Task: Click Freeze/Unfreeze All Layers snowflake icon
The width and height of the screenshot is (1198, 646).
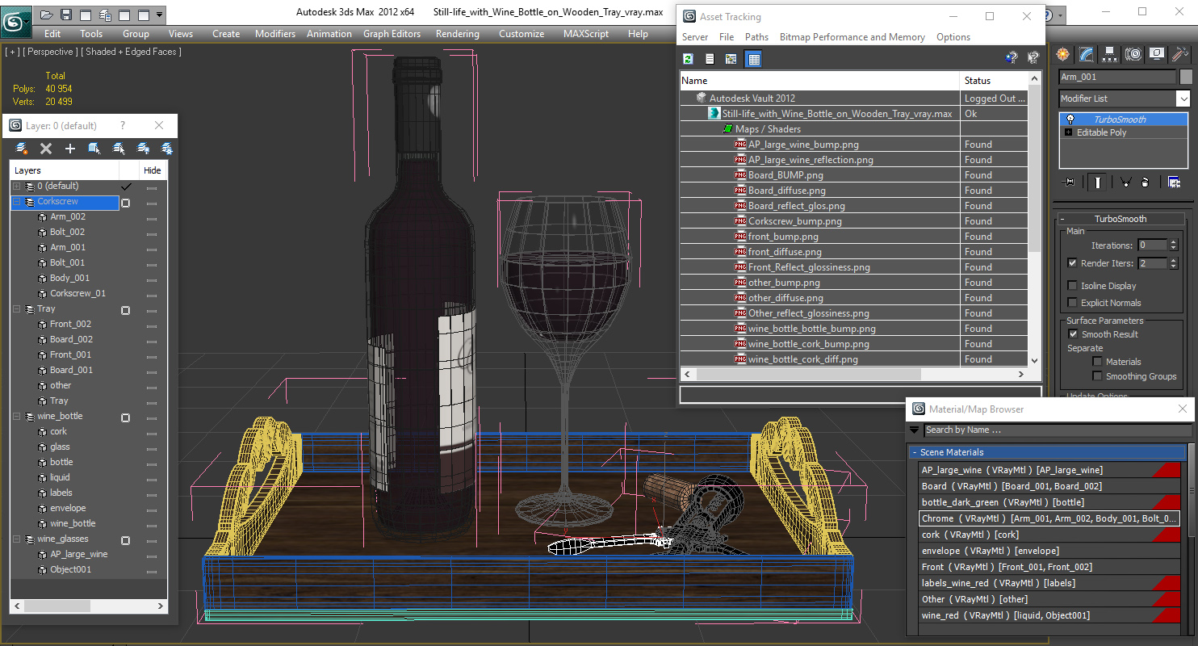Action: click(x=167, y=149)
